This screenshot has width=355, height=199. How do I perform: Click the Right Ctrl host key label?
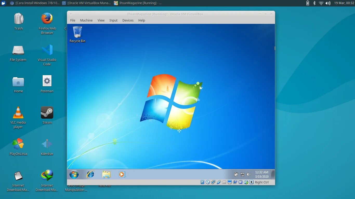point(262,182)
